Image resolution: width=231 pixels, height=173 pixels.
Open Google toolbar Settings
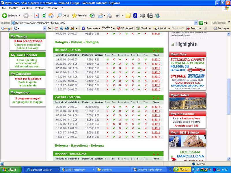point(221,28)
